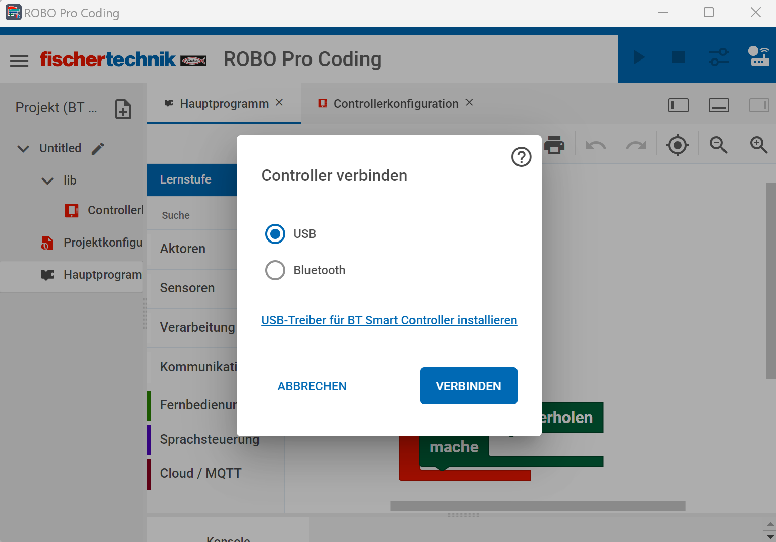Open Projektkonfiguration in project tree

[92, 243]
